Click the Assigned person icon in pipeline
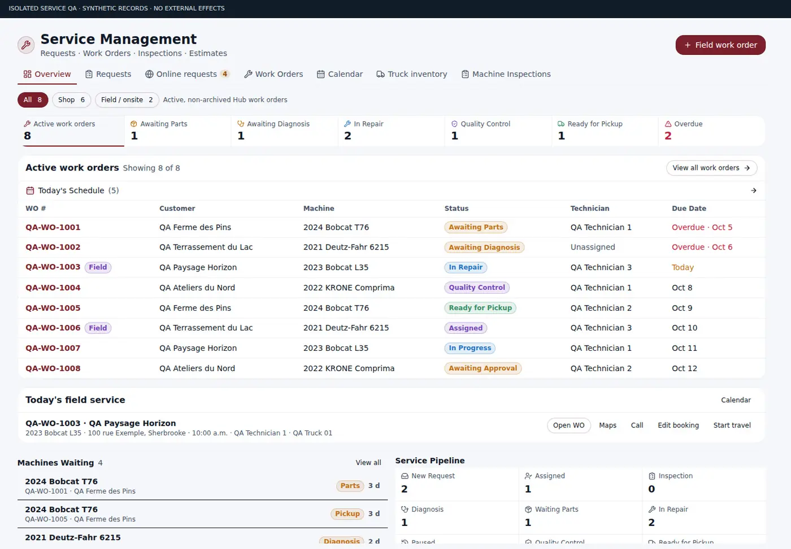 528,476
